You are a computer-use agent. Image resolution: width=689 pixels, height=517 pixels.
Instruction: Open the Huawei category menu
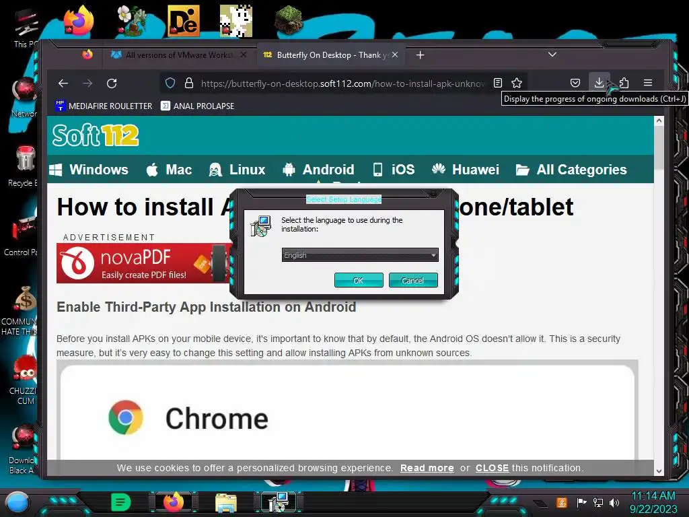466,170
